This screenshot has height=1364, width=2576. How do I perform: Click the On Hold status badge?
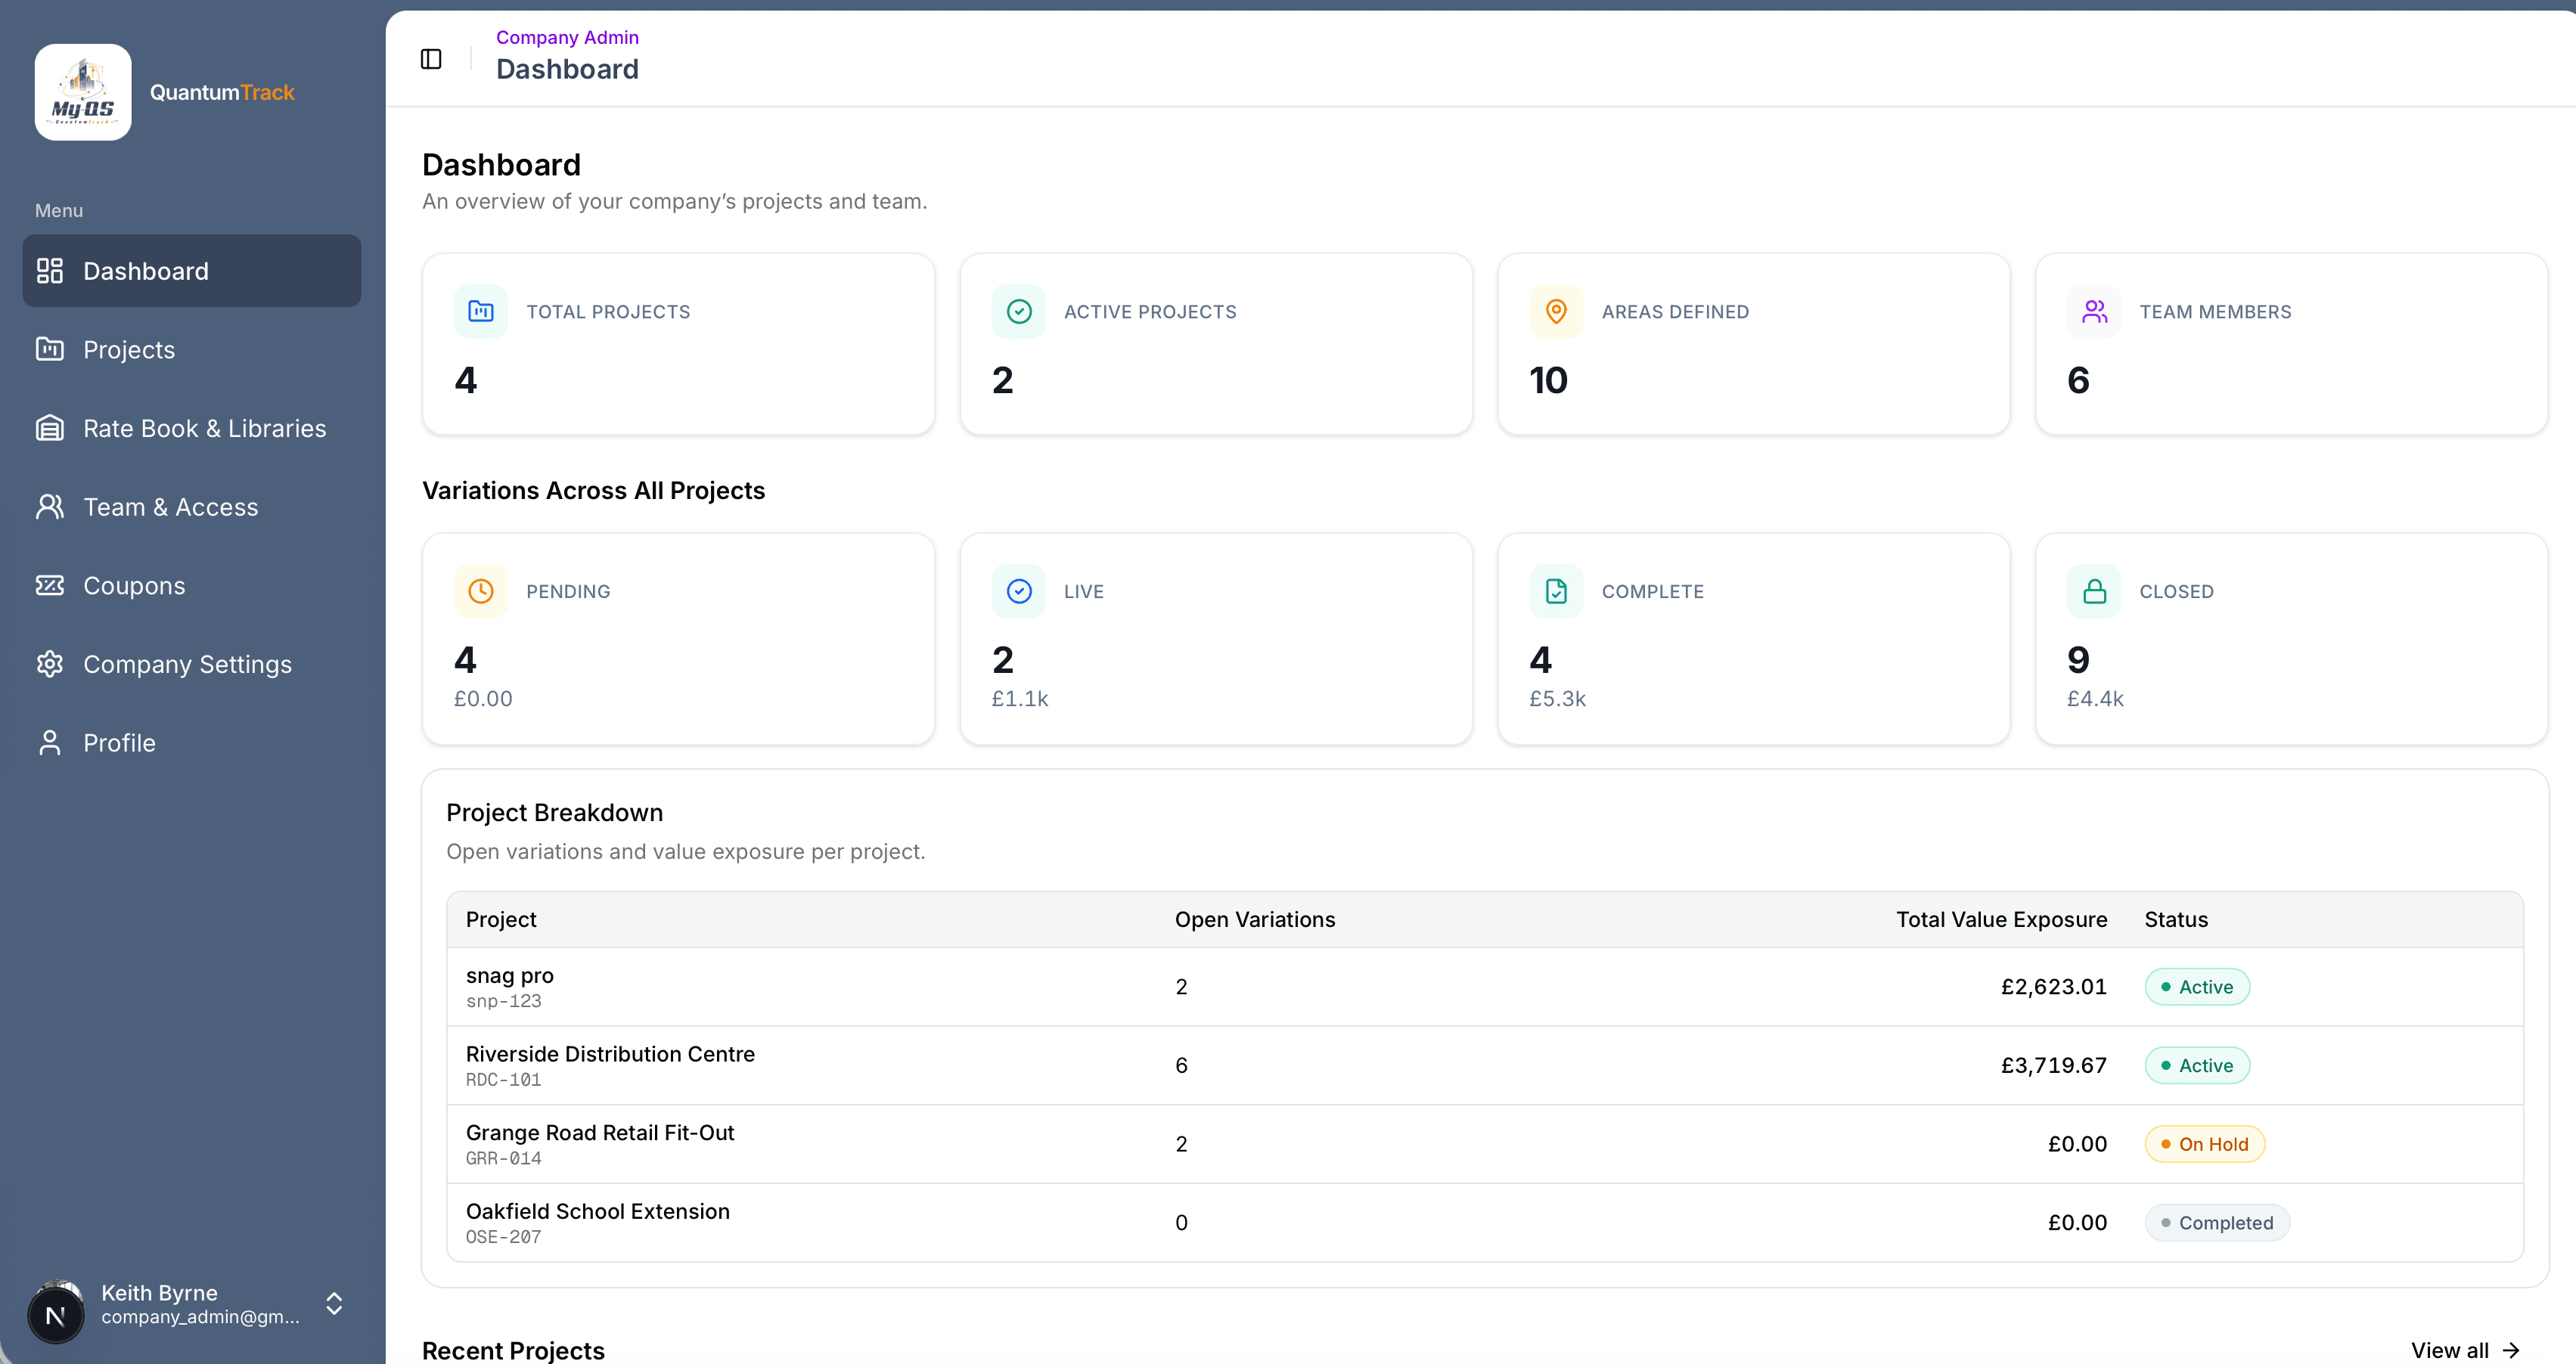click(x=2205, y=1144)
